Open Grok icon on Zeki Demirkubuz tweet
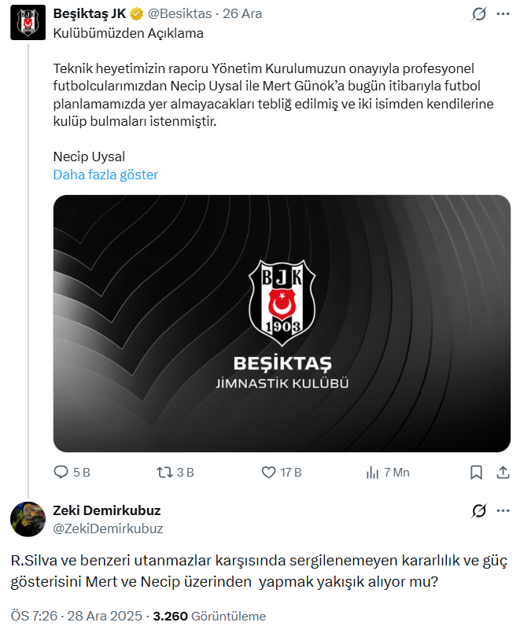This screenshot has height=626, width=520. [478, 511]
